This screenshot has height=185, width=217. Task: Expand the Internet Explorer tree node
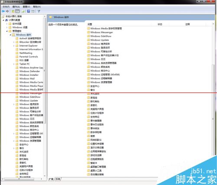coord(14,46)
